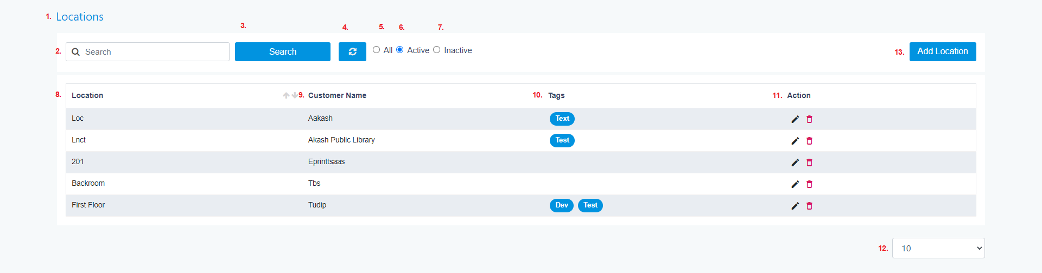Sort Location column descending arrow

[294, 95]
